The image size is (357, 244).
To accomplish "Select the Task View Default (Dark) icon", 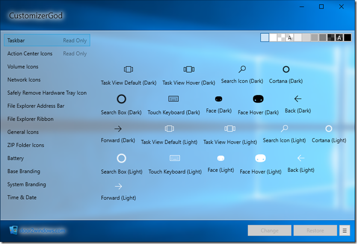I will 128,69.
